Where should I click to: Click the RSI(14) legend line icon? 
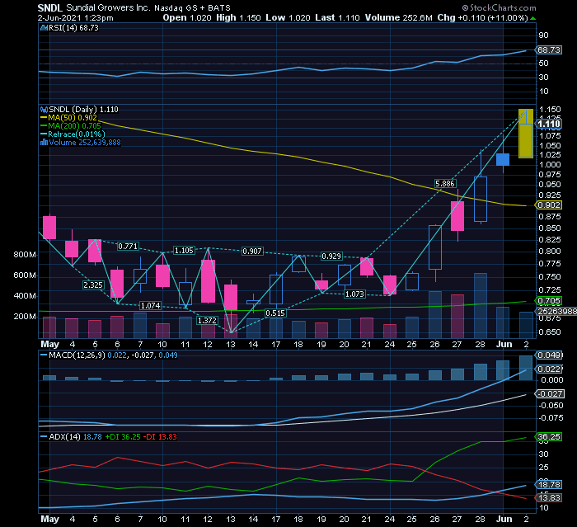point(44,28)
